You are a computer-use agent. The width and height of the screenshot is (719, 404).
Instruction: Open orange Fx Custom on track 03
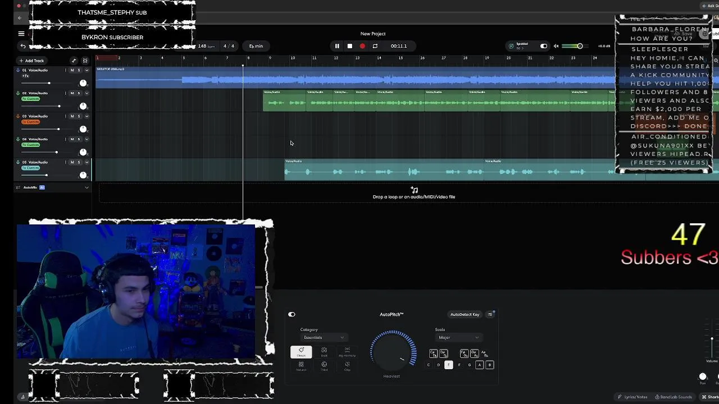[x=31, y=122]
